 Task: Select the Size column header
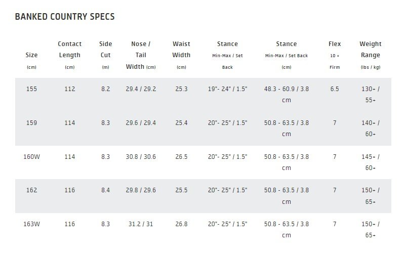click(x=31, y=55)
